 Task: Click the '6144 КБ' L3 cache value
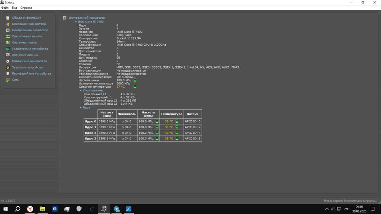(126, 104)
